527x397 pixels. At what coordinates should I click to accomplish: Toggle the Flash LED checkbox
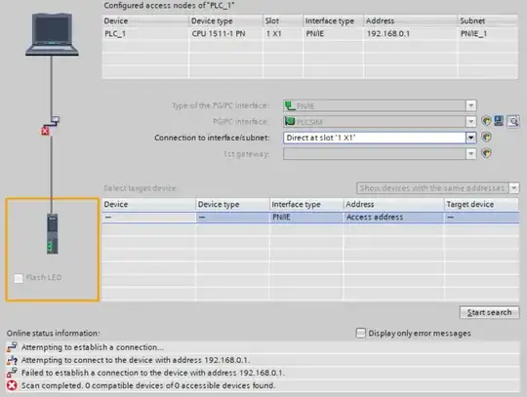[x=19, y=278]
